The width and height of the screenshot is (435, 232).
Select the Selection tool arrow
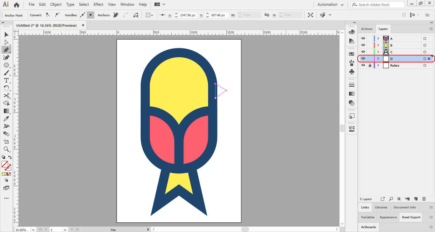tap(6, 34)
